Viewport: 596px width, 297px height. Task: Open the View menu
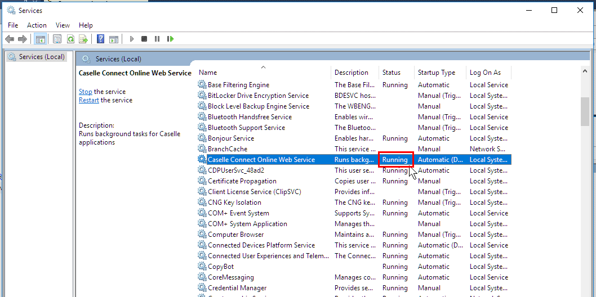tap(63, 25)
